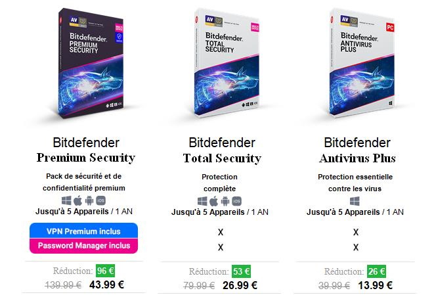Click Windows icon under Total Security
This screenshot has width=436, height=297.
click(x=202, y=201)
